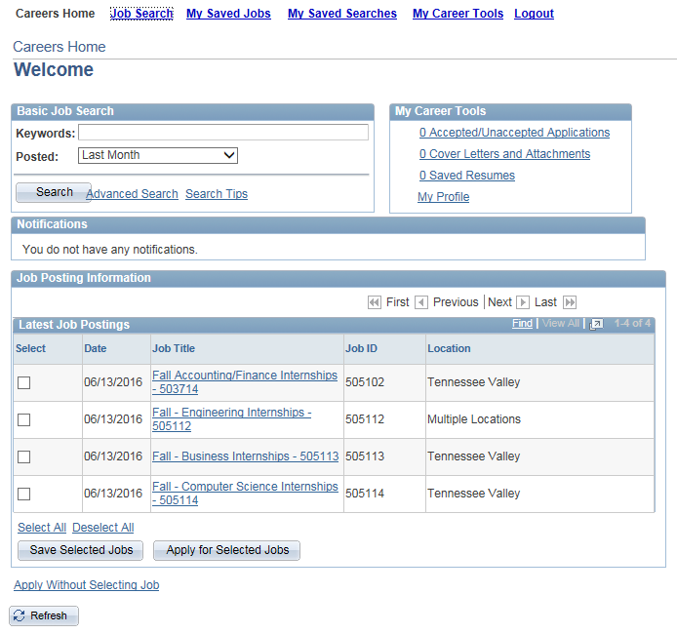The image size is (677, 634).
Task: Sort by the Location column header
Action: [449, 348]
